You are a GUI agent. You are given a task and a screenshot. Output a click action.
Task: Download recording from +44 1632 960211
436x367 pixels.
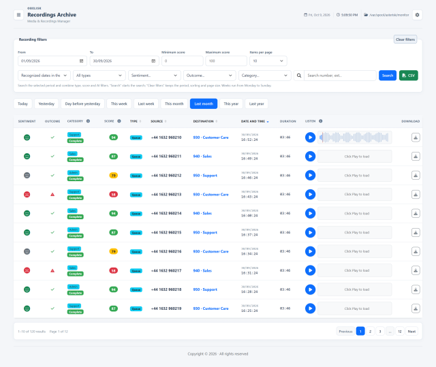point(416,157)
